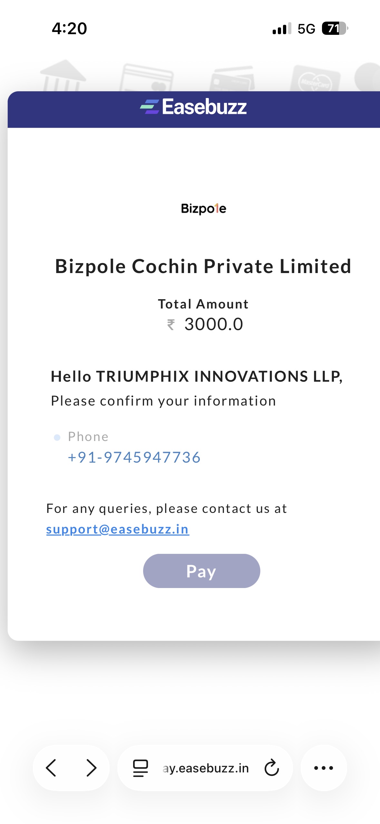Reload the Easebuzz payment page
Screen dimensions: 380x824
click(x=271, y=768)
